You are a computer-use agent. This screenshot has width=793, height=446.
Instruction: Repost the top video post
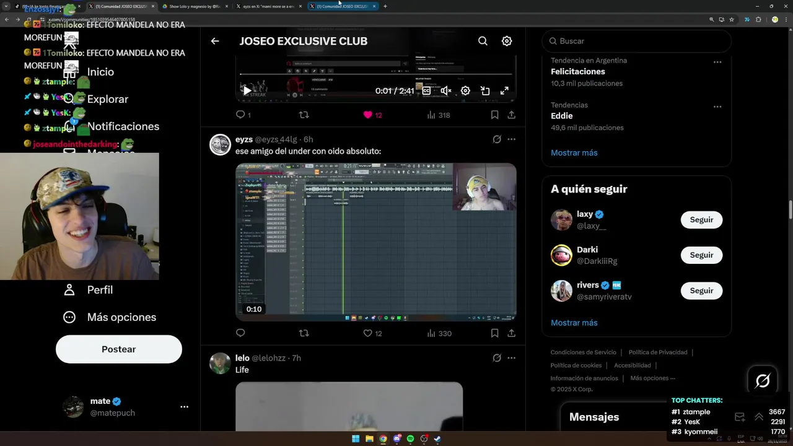[x=304, y=115]
